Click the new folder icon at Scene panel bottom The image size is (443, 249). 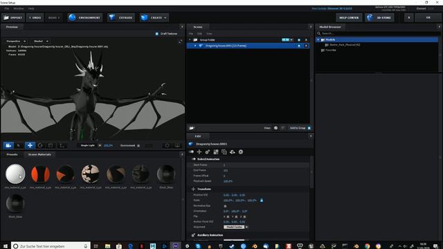[192, 128]
